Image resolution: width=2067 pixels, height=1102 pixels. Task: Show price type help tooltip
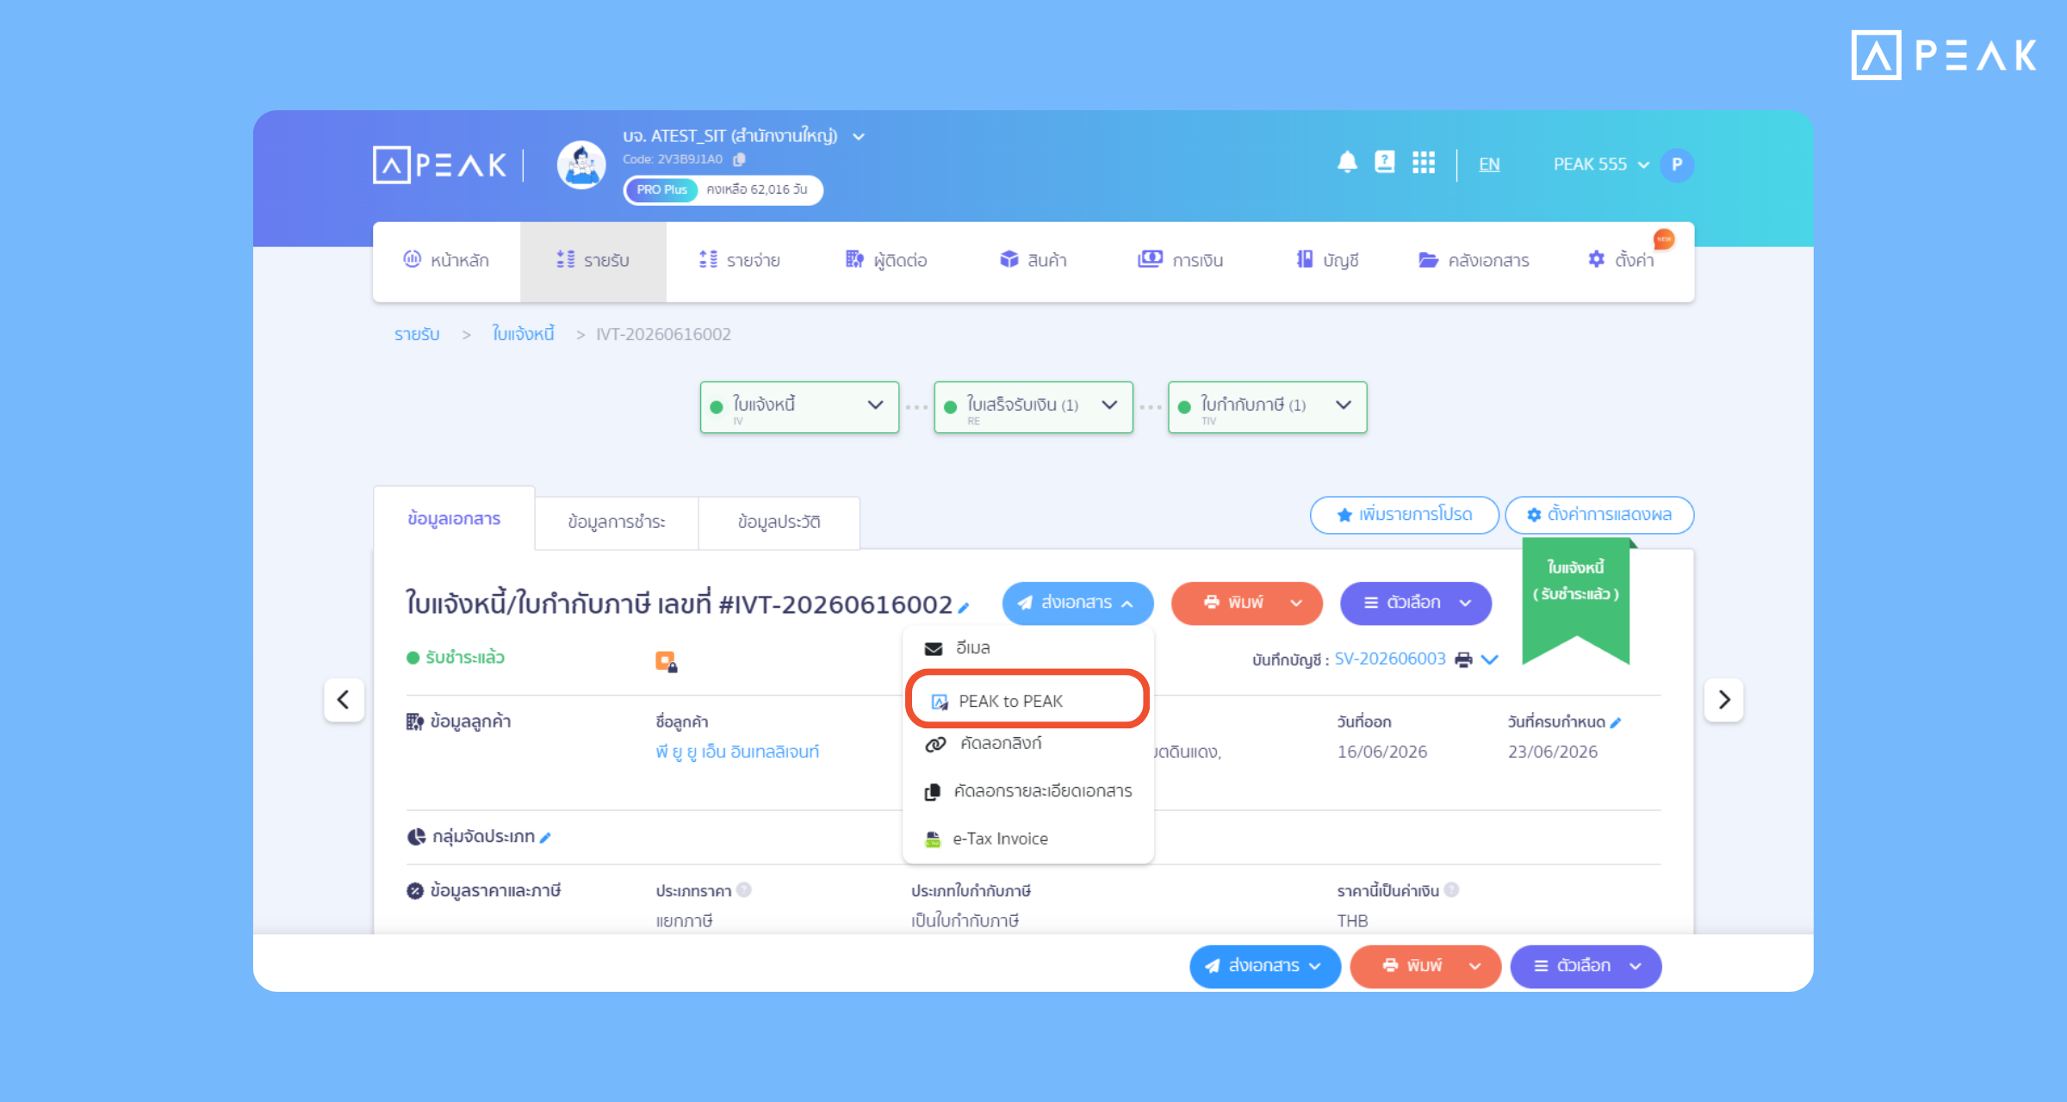click(x=744, y=890)
